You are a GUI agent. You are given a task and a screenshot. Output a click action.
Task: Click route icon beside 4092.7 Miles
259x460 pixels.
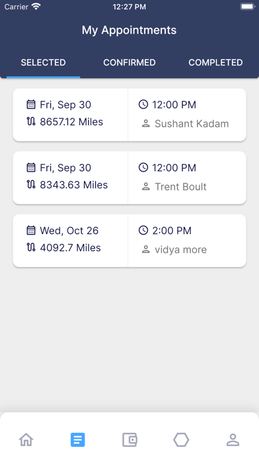(x=31, y=247)
